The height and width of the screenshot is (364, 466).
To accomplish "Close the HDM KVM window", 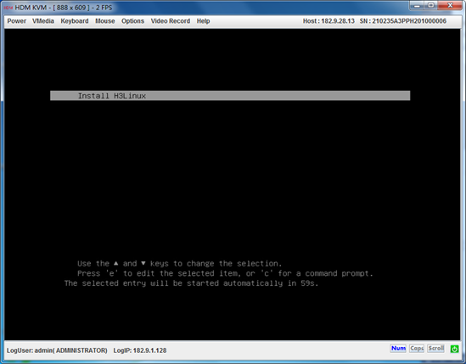I will tap(450, 6).
